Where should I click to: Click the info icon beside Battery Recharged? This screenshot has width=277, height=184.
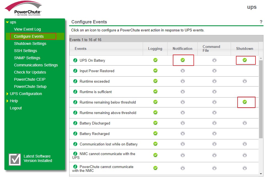(x=75, y=134)
